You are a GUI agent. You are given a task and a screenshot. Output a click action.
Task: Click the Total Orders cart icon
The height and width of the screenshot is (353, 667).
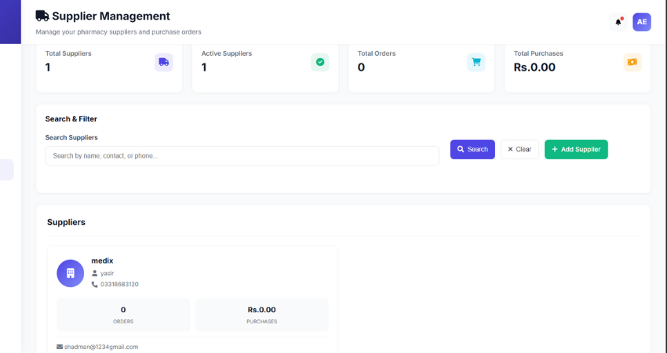pos(476,62)
